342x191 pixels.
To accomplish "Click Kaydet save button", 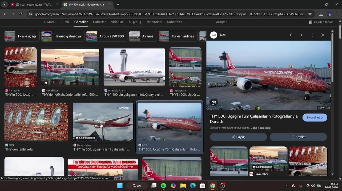I will pos(298,137).
